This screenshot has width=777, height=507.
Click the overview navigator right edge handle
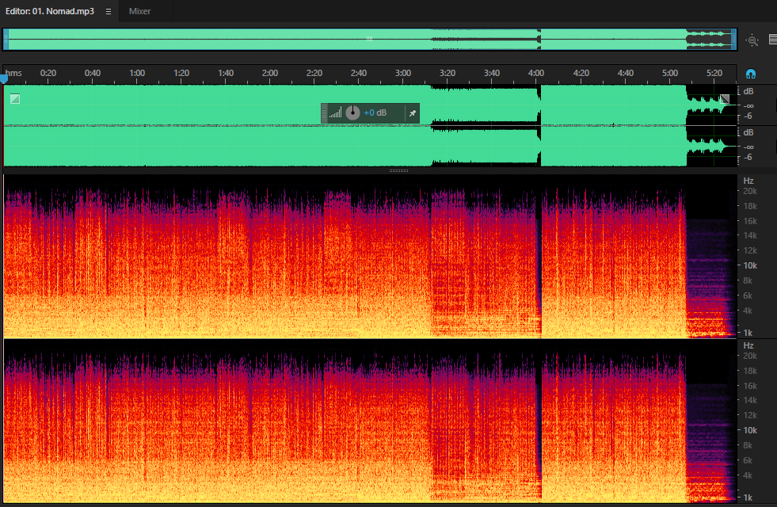[734, 39]
